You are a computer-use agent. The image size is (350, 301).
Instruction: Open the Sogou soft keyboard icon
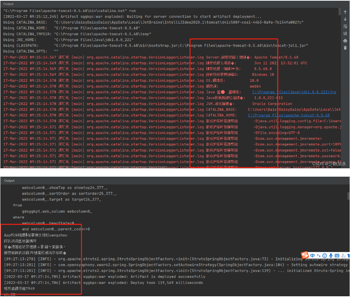point(337,256)
